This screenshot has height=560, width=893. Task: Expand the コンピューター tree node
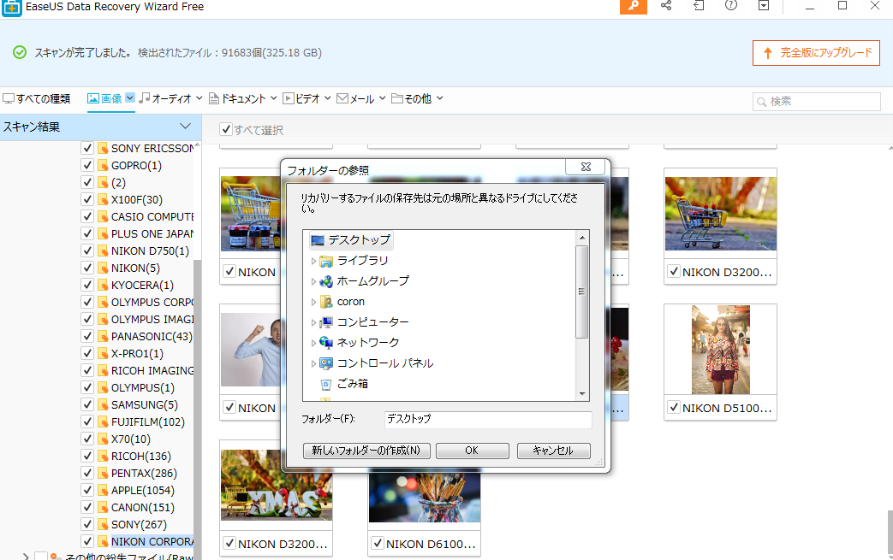(313, 322)
